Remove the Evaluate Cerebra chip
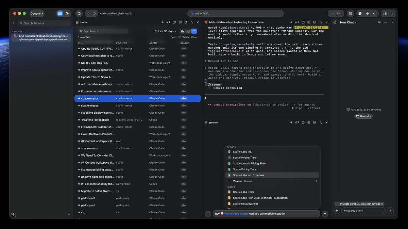 pyautogui.click(x=382, y=204)
